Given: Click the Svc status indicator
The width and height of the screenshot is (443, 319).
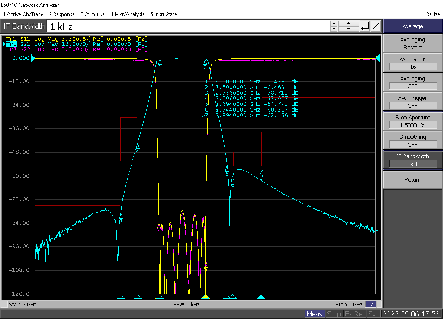Looking at the screenshot, I should point(373,314).
